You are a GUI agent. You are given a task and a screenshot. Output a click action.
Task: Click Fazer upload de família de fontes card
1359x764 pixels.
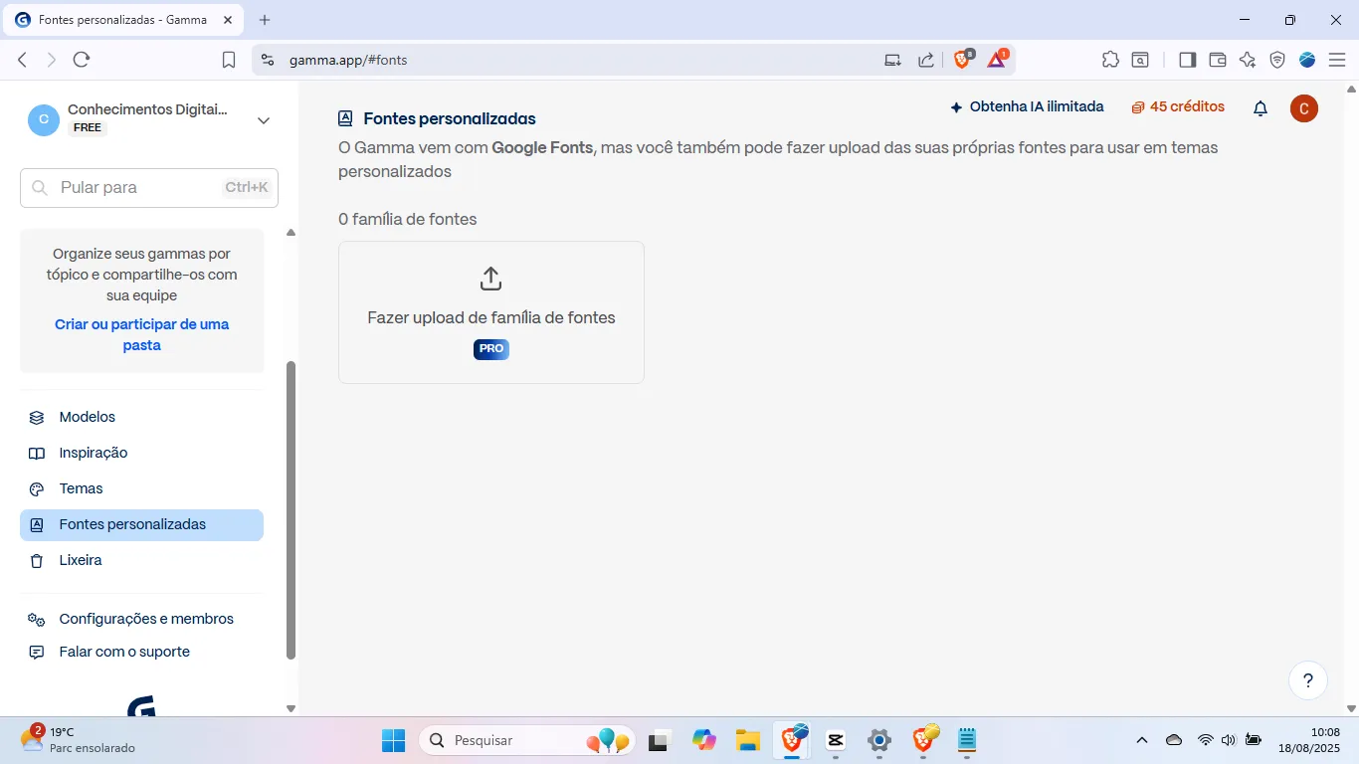[x=491, y=312]
